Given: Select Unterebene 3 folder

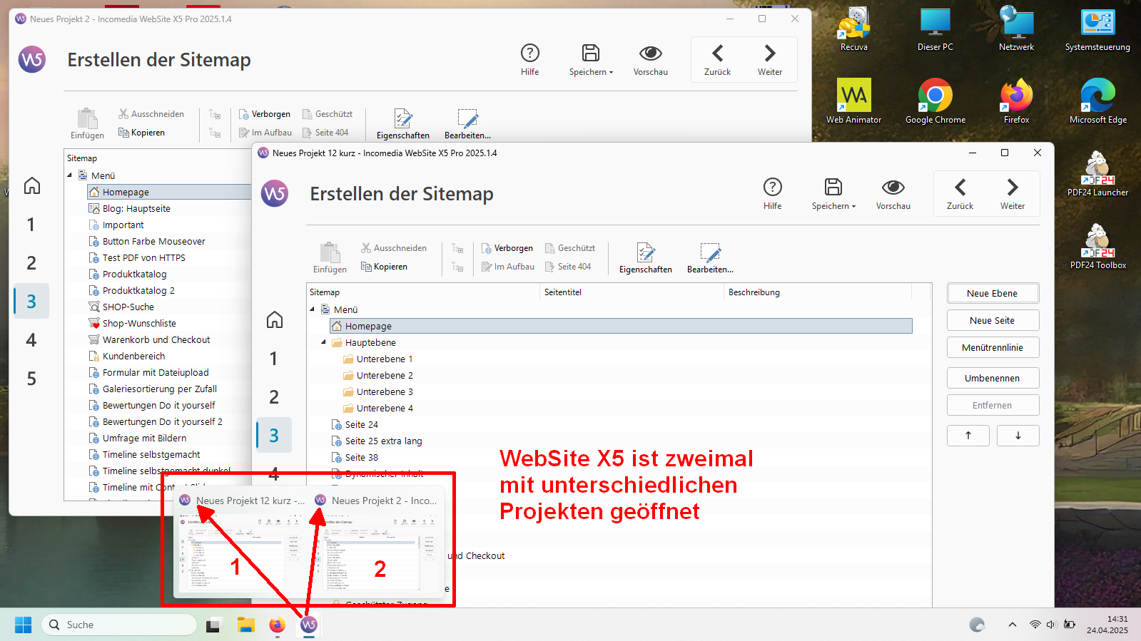Looking at the screenshot, I should 377,391.
